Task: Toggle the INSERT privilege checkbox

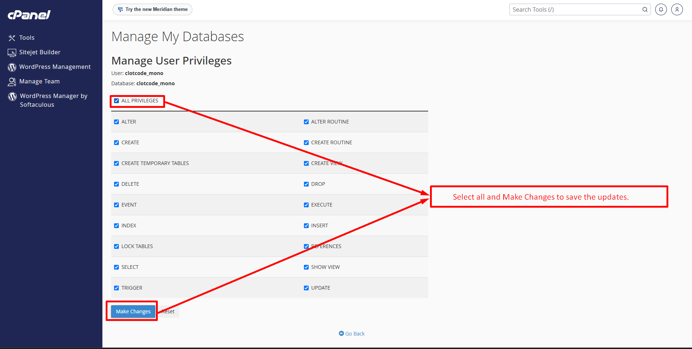Action: pyautogui.click(x=306, y=226)
